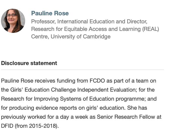Click the divider line below Disclosure statement

pos(82,70)
